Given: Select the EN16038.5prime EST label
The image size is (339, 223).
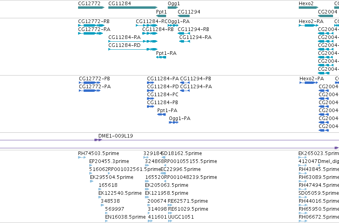Looking at the screenshot, I should click(x=125, y=217).
